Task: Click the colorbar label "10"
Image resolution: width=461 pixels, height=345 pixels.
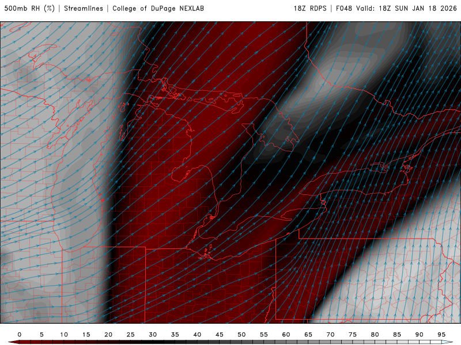Action: click(x=64, y=335)
